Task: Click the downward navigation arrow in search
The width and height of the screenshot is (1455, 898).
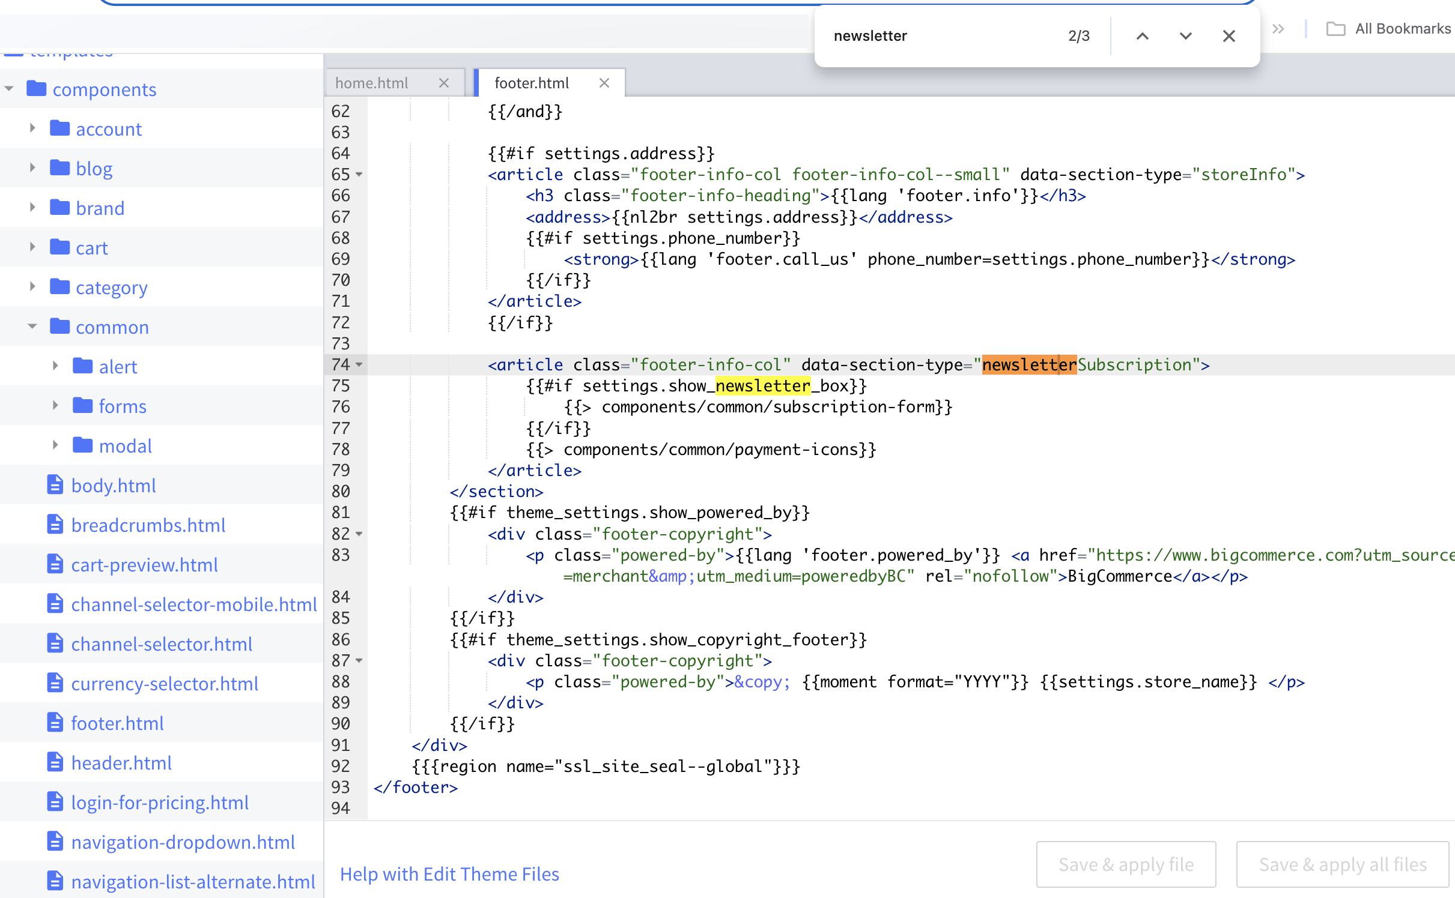Action: [x=1185, y=37]
